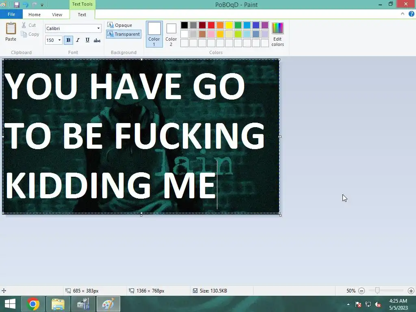Click the 50% zoom level text
This screenshot has width=416, height=312.
[351, 291]
